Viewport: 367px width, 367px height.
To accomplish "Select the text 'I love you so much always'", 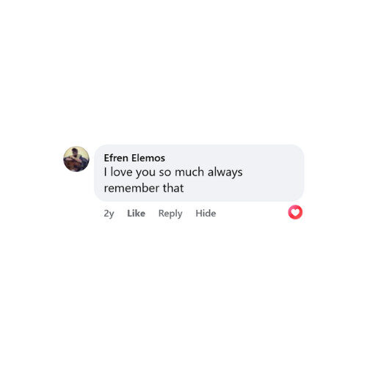I will (173, 172).
